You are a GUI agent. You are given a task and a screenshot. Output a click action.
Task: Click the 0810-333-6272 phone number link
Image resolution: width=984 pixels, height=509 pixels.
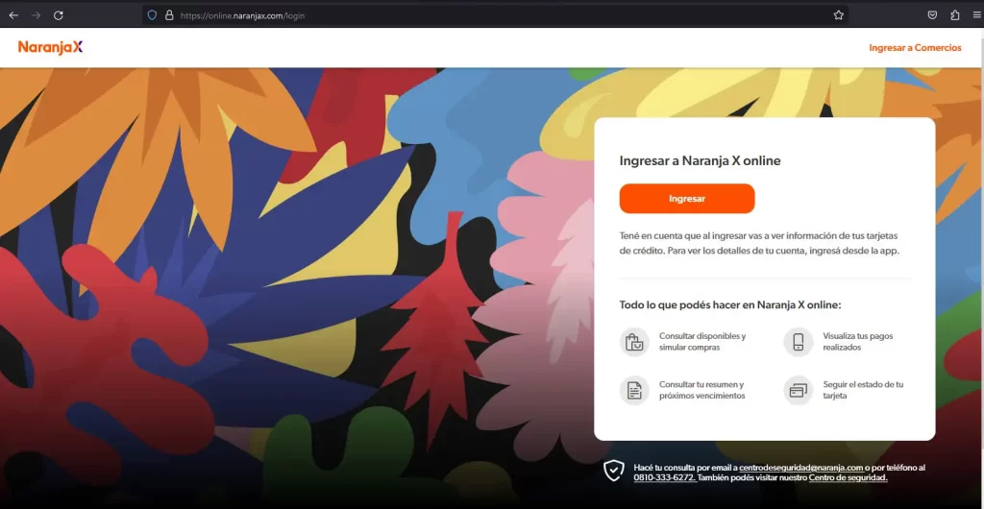[664, 478]
